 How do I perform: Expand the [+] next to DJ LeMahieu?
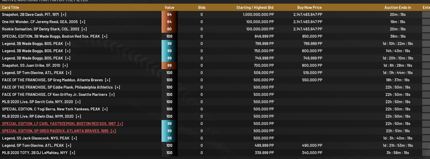click(73, 153)
